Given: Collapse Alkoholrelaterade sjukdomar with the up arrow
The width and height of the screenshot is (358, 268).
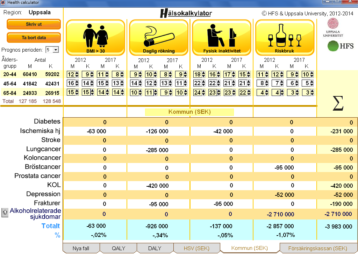Looking at the screenshot, I should pos(5,213).
